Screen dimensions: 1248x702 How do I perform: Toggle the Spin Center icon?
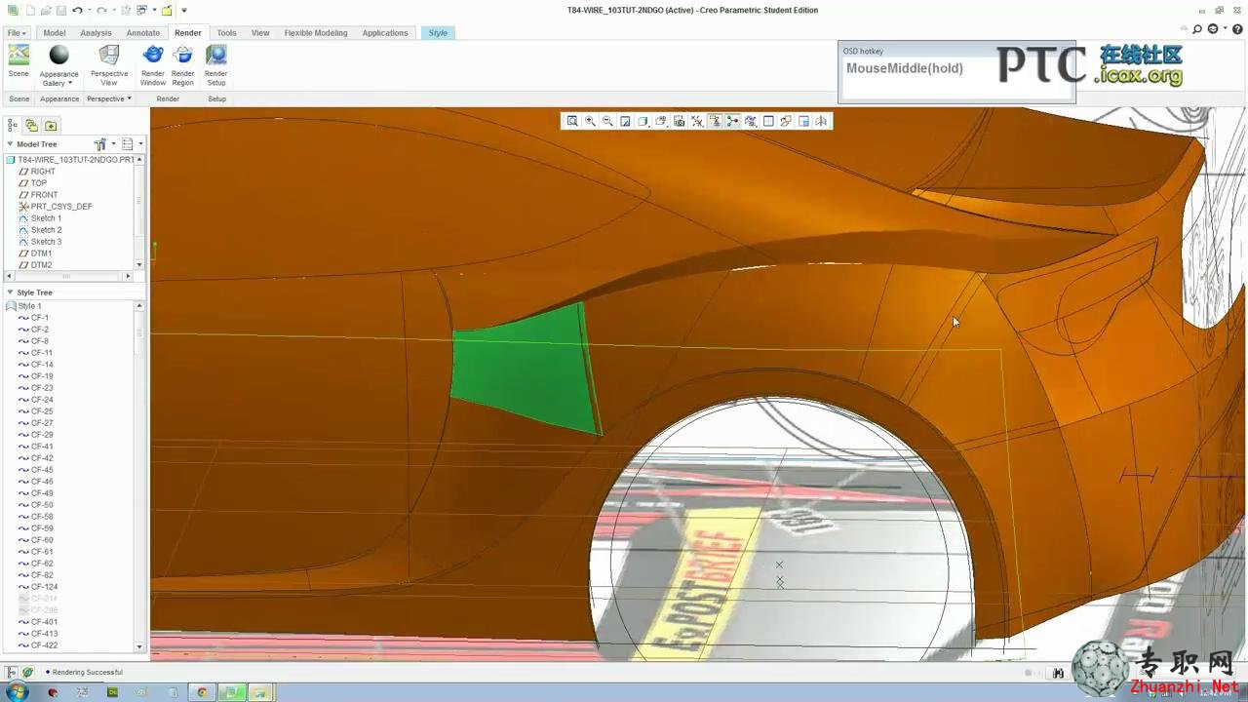point(732,121)
